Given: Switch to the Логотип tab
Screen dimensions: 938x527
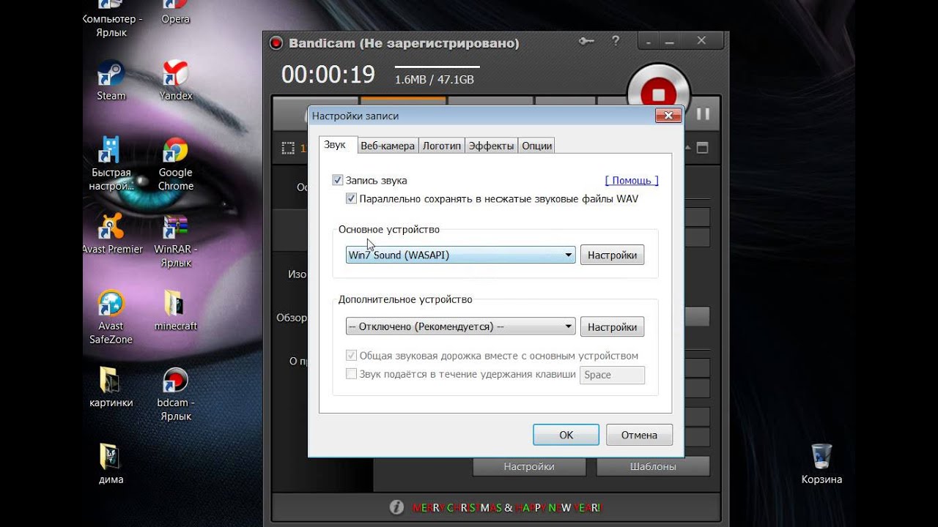Looking at the screenshot, I should [x=442, y=146].
